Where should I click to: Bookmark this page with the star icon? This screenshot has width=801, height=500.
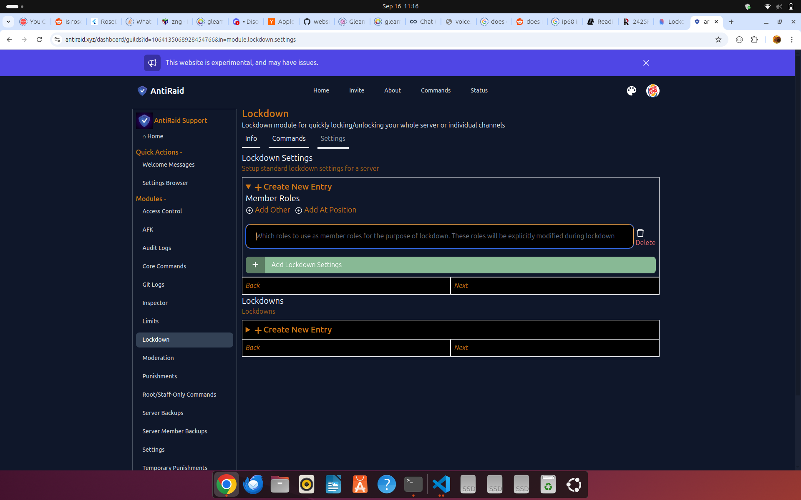718,40
